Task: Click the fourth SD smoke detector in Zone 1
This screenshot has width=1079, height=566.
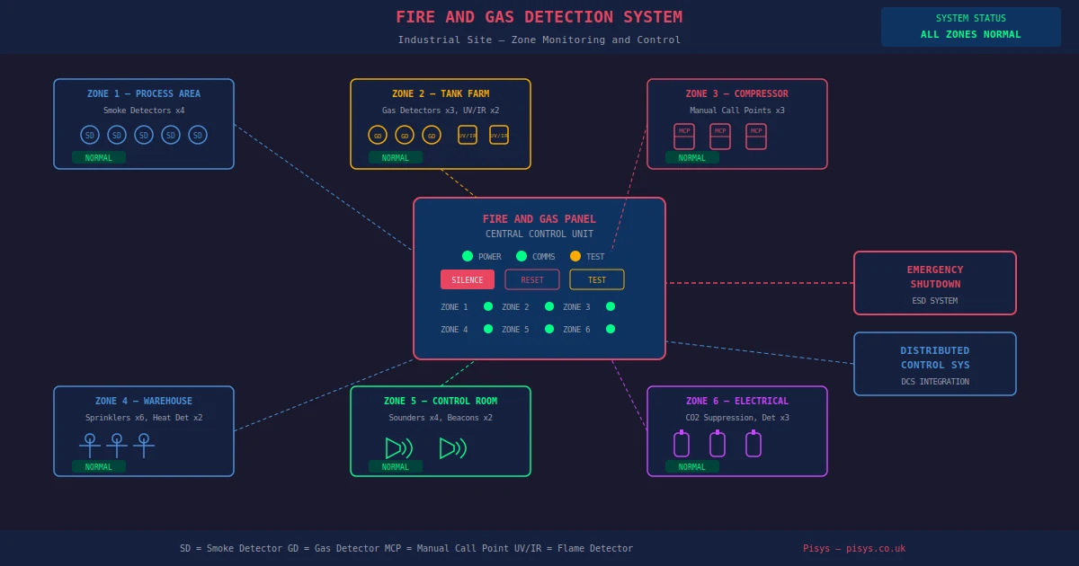Action: coord(171,135)
